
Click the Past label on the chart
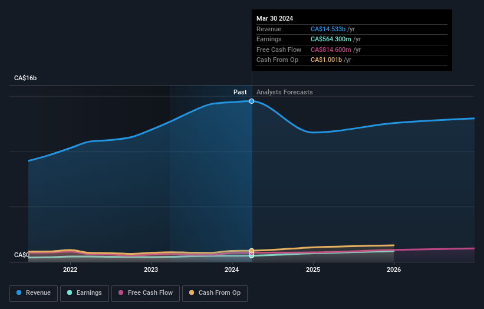click(x=240, y=92)
